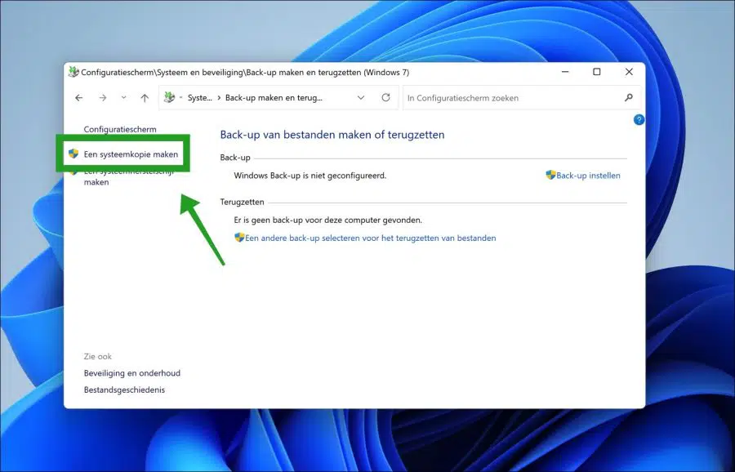Close the Back-up maken en terugzetten window
735x472 pixels.
pyautogui.click(x=629, y=72)
